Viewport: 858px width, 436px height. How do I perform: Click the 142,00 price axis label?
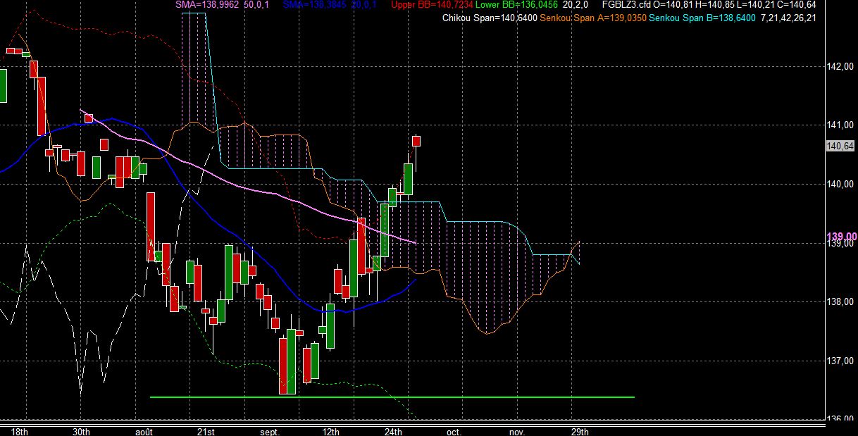click(840, 67)
